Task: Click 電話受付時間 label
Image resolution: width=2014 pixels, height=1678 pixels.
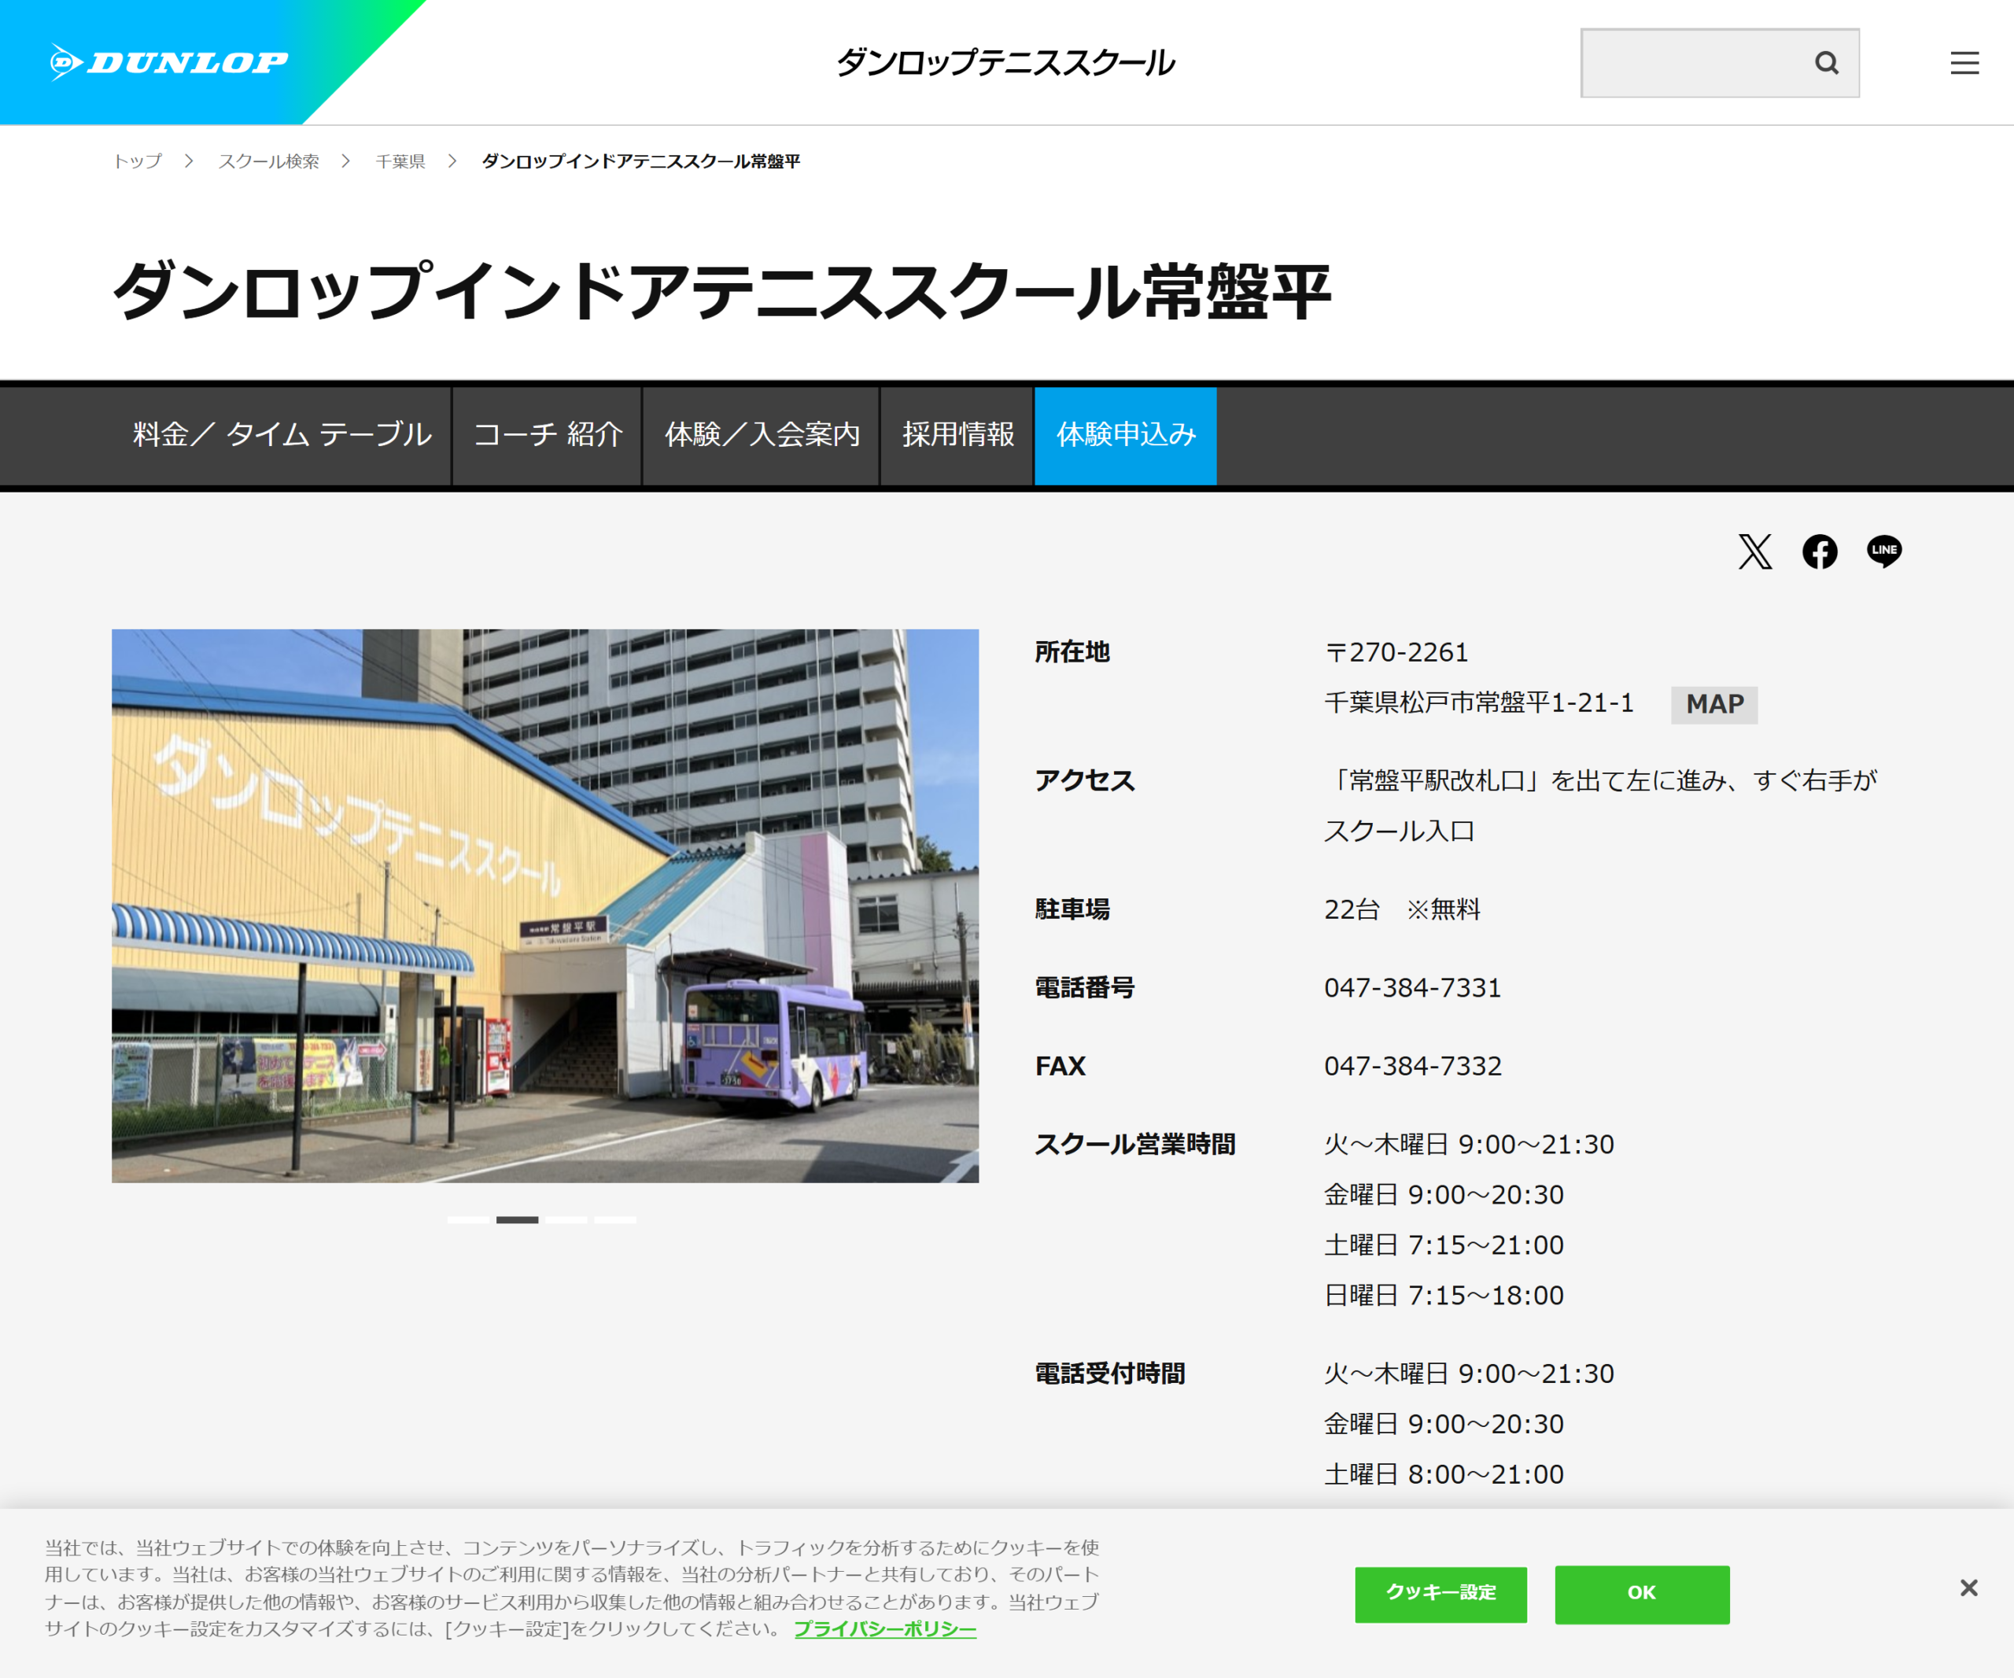Action: [1109, 1374]
